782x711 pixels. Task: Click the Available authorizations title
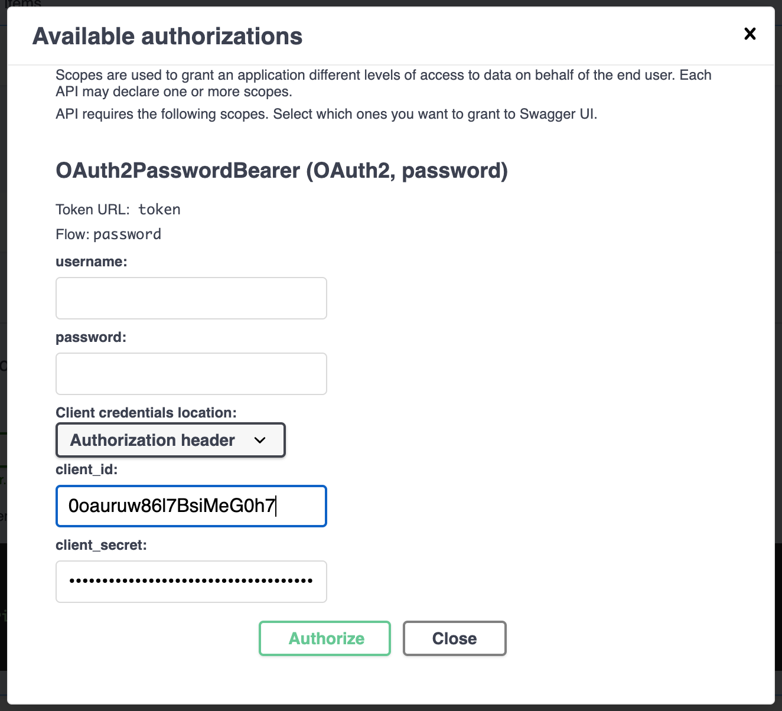pos(167,37)
